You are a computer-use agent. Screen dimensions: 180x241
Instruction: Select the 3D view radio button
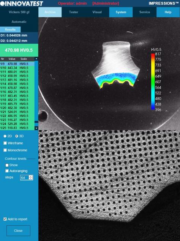click(x=17, y=136)
